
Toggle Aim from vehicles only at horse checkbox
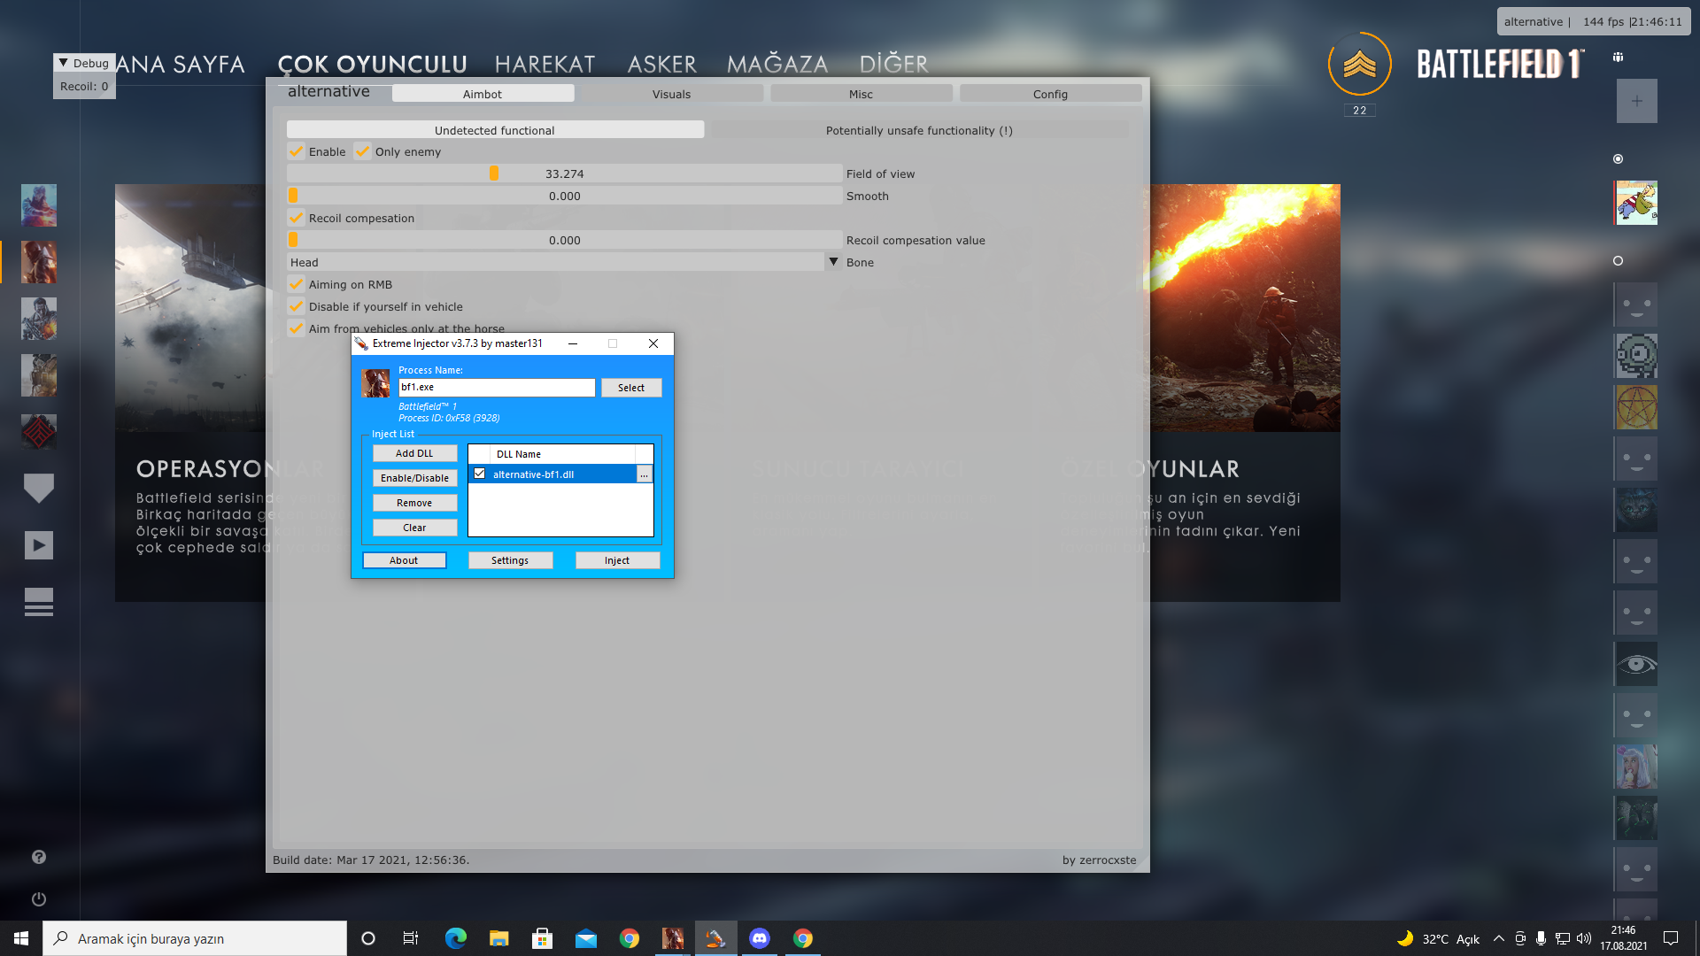[x=296, y=328]
